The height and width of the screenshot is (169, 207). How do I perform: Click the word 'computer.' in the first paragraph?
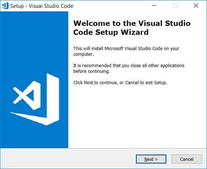click(x=84, y=54)
